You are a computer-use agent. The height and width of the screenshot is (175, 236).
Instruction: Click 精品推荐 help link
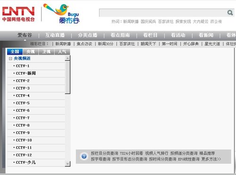pyautogui.click(x=207, y=153)
